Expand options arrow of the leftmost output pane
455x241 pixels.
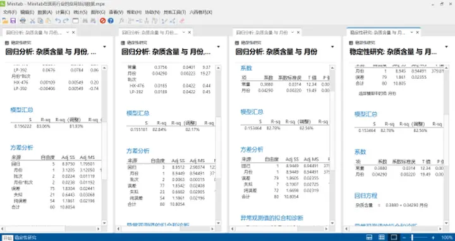point(104,47)
